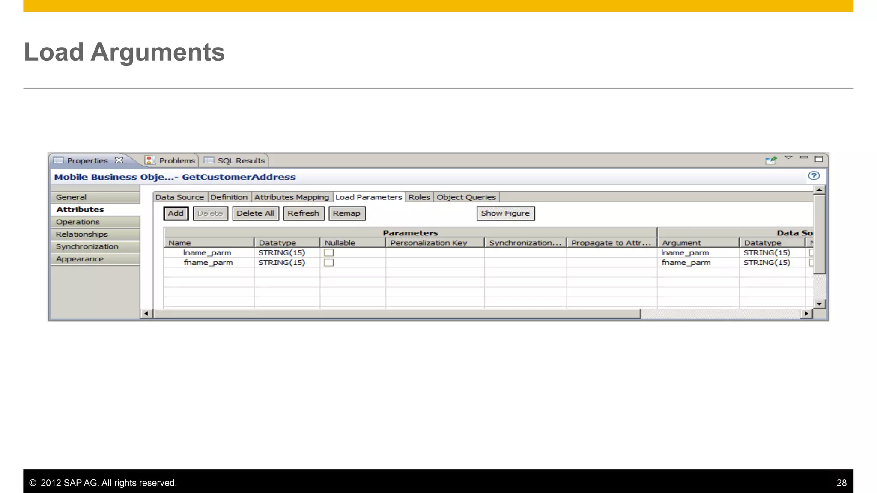
Task: Select the Attributes section
Action: click(95, 209)
